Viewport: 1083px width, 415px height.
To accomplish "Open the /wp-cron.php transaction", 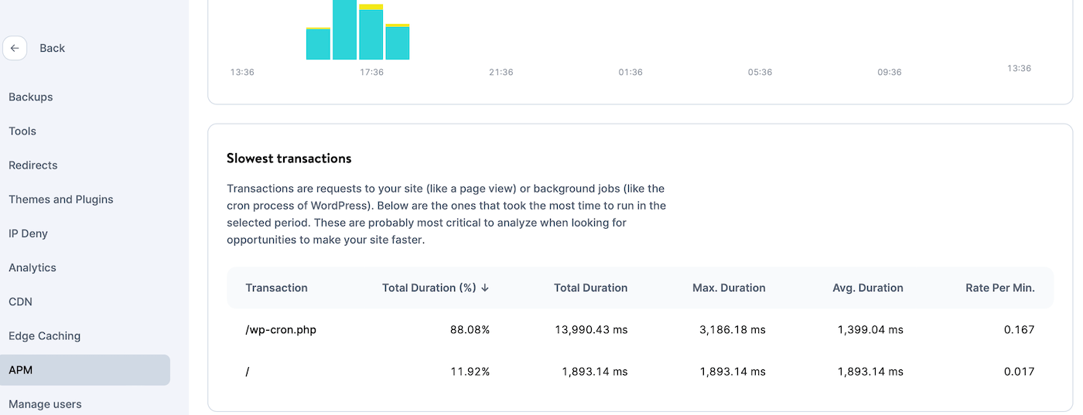I will pyautogui.click(x=281, y=329).
